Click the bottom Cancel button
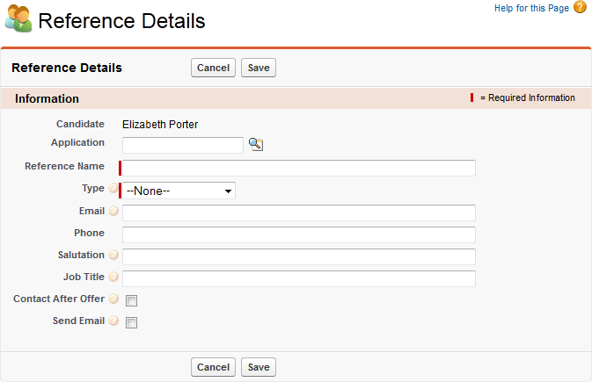 [213, 367]
